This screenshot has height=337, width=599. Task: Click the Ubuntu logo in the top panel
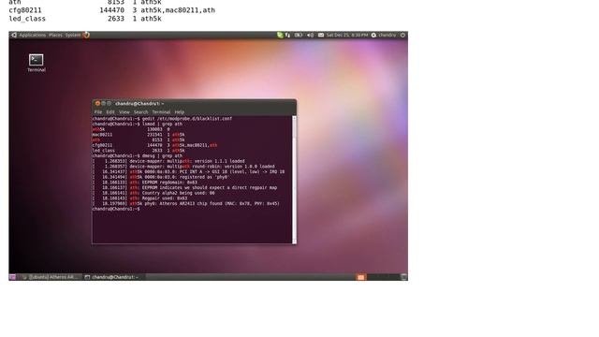pyautogui.click(x=14, y=36)
